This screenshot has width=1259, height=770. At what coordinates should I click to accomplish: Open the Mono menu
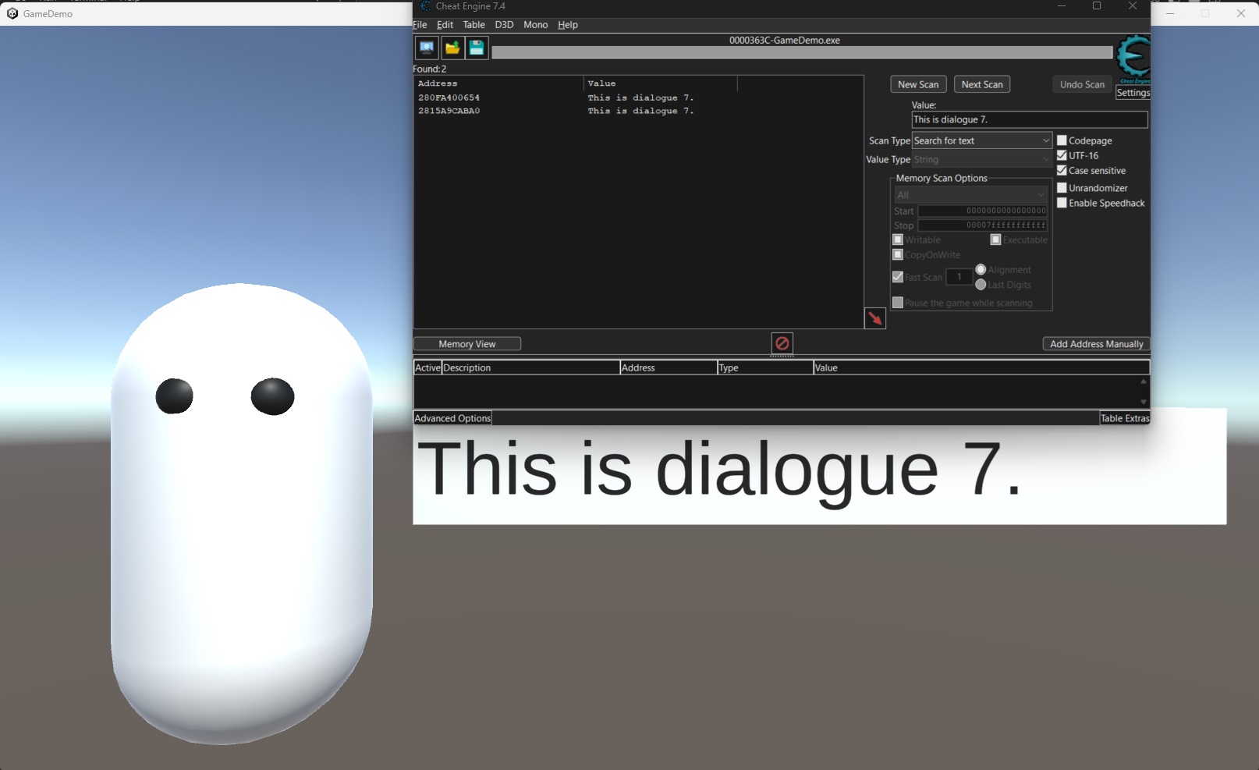tap(535, 25)
